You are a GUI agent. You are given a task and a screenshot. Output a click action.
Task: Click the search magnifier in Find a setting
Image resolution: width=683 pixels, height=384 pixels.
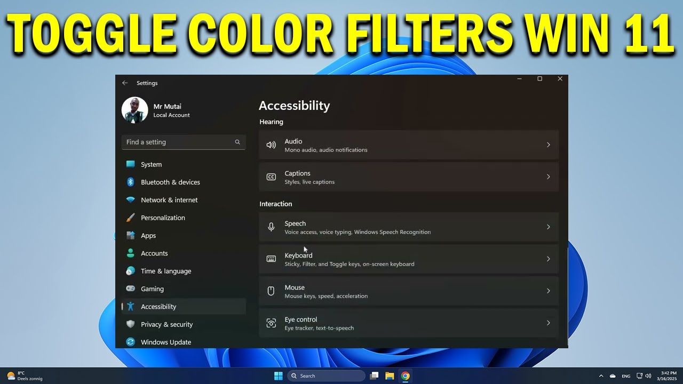point(237,142)
